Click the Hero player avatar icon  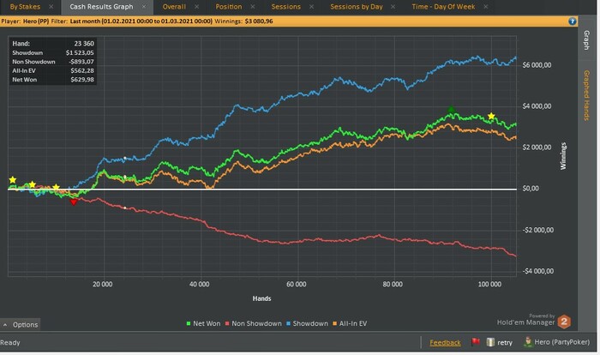click(528, 341)
